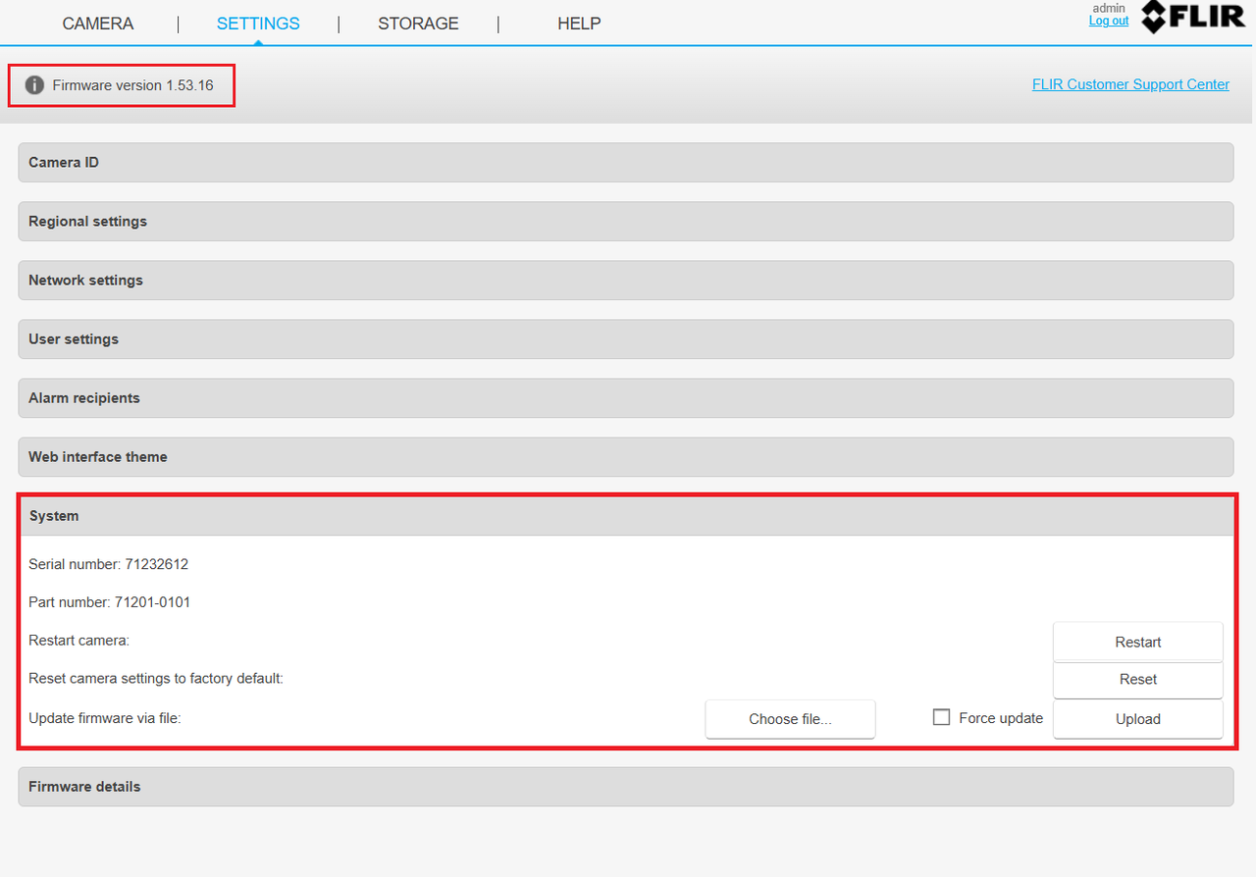Click the Log out link
This screenshot has height=877, width=1256.
(1109, 21)
